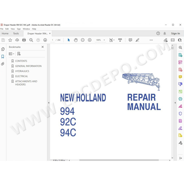Image resolution: width=184 pixels, height=184 pixels.
Task: Close the Draper Header 994 document tab
Action: pyautogui.click(x=50, y=34)
